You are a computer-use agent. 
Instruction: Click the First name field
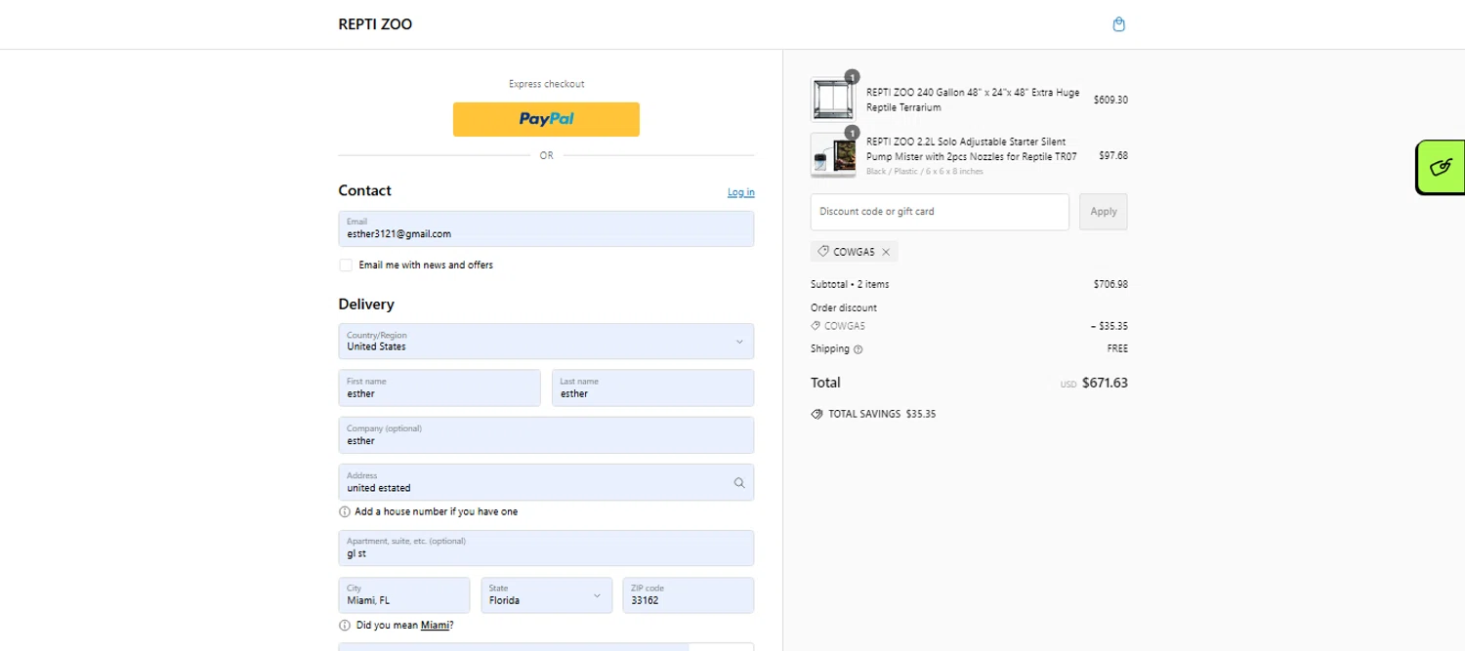coord(439,387)
